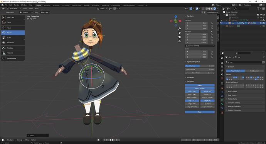This screenshot has width=266, height=144.
Task: Toggle Arm.L (FK) rig layer
Action: [x=192, y=95]
